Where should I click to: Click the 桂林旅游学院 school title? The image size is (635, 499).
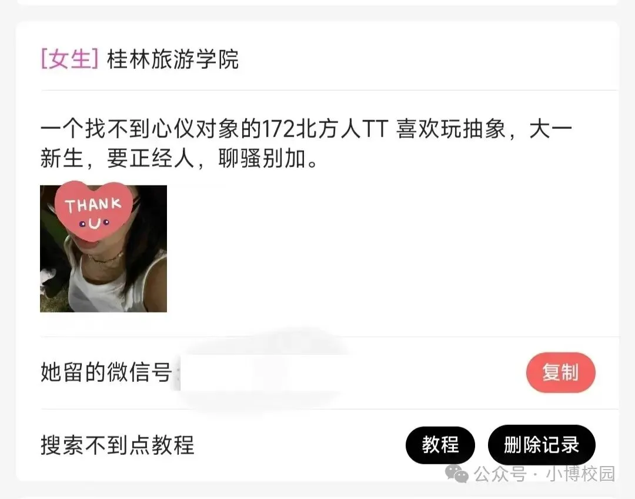172,59
